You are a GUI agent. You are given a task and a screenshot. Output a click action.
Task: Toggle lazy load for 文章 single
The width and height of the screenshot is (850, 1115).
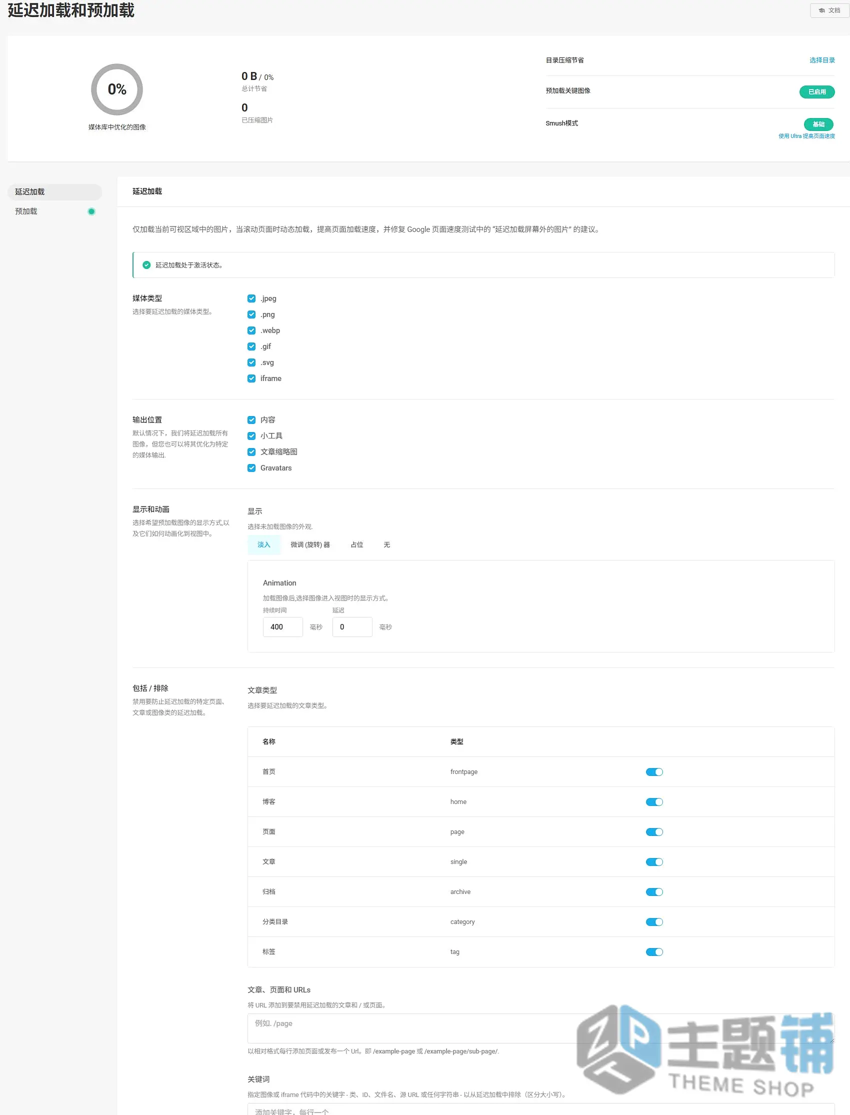(654, 862)
